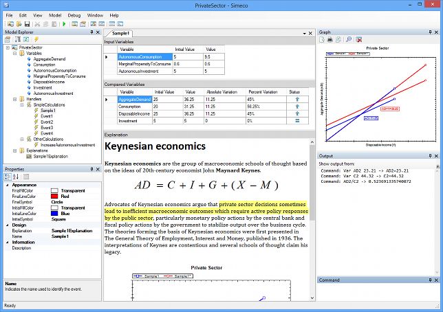This screenshot has width=443, height=312.
Task: Click the red X clear icon in Graph toolbar
Action: [x=359, y=40]
